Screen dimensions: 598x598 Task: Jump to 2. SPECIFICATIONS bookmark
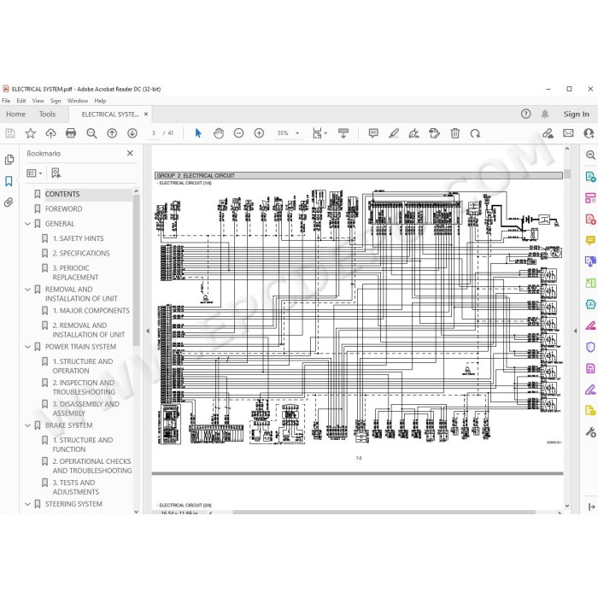click(81, 253)
